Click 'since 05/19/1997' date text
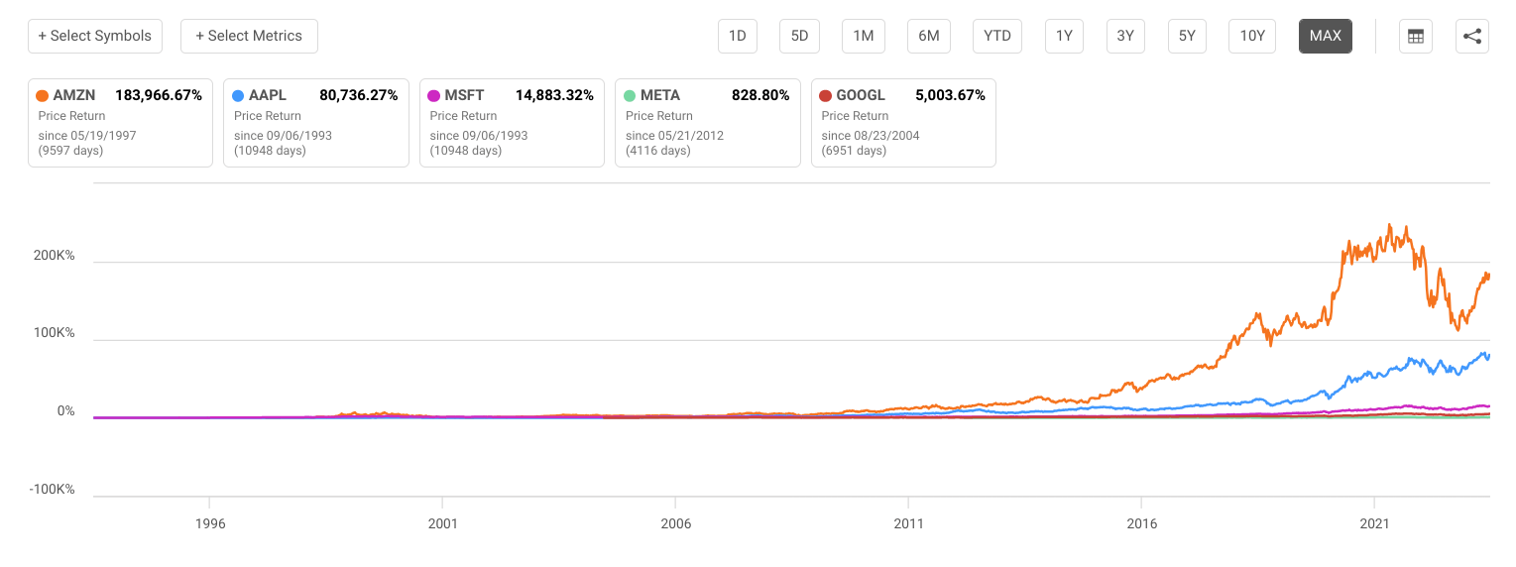 [x=87, y=136]
